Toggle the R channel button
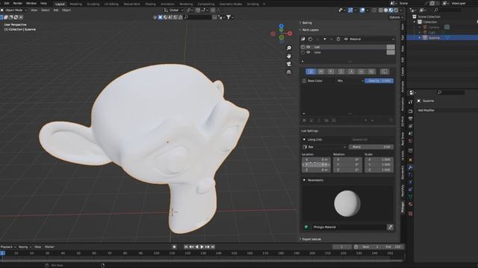The height and width of the screenshot is (268, 478). 331,71
